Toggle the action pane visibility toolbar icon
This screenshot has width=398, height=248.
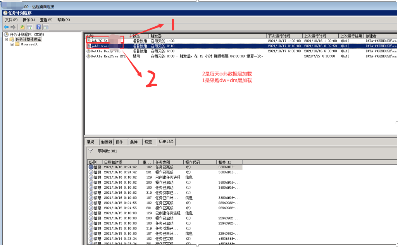coord(46,27)
